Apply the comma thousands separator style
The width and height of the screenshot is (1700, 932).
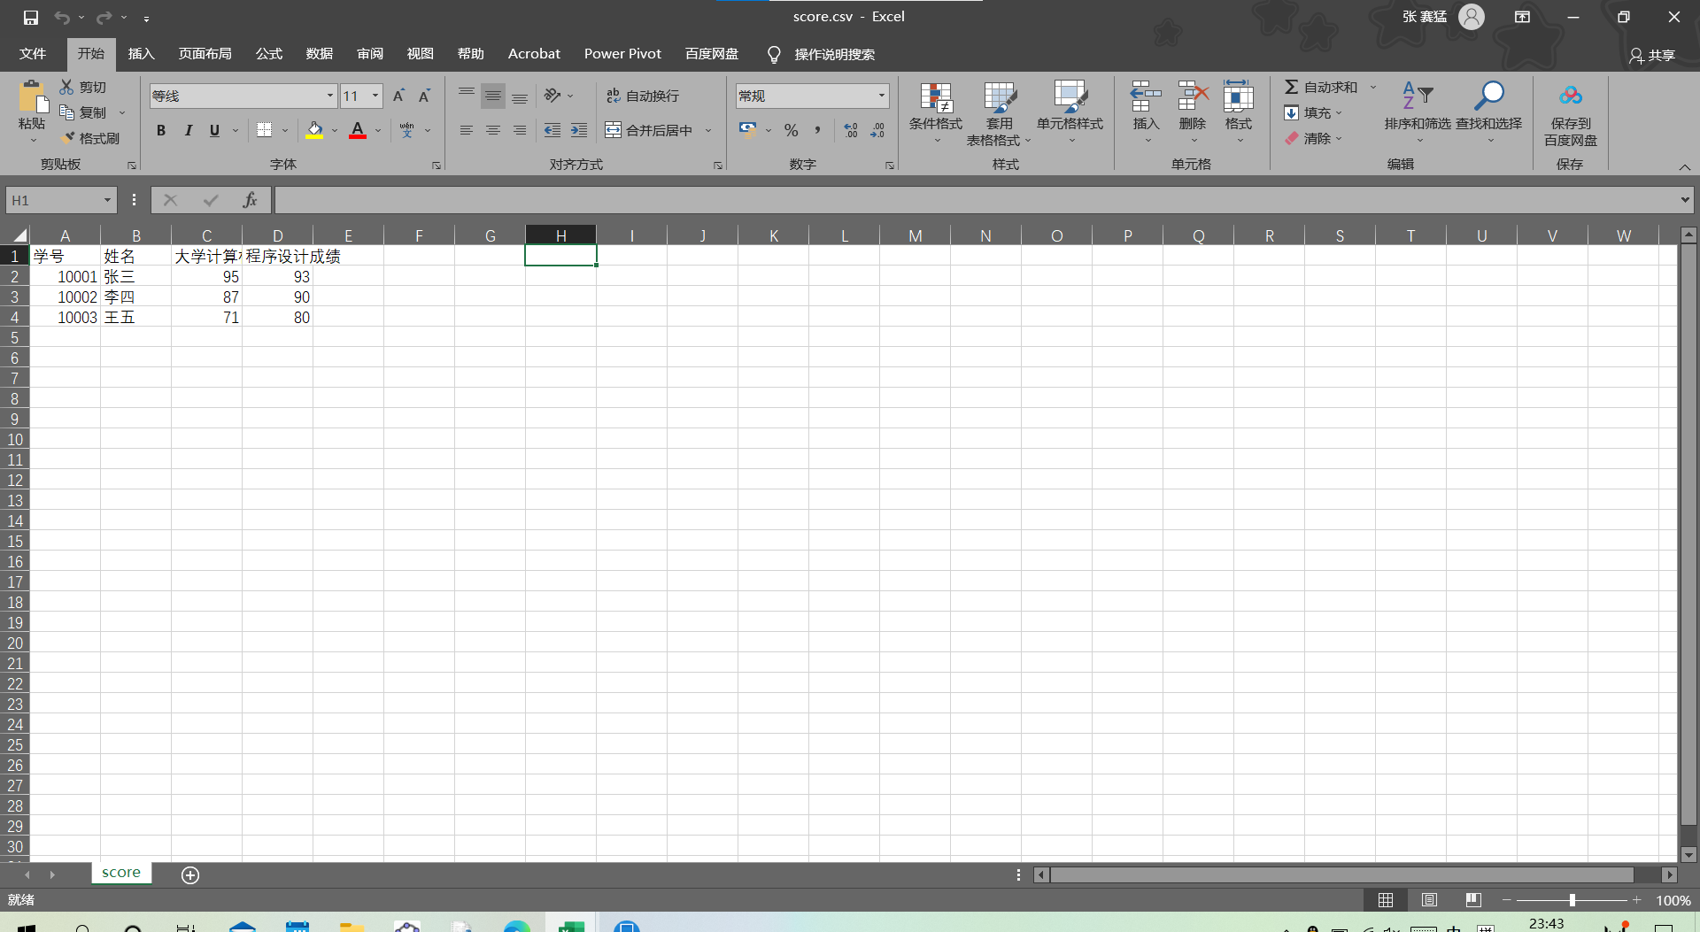[x=817, y=130]
